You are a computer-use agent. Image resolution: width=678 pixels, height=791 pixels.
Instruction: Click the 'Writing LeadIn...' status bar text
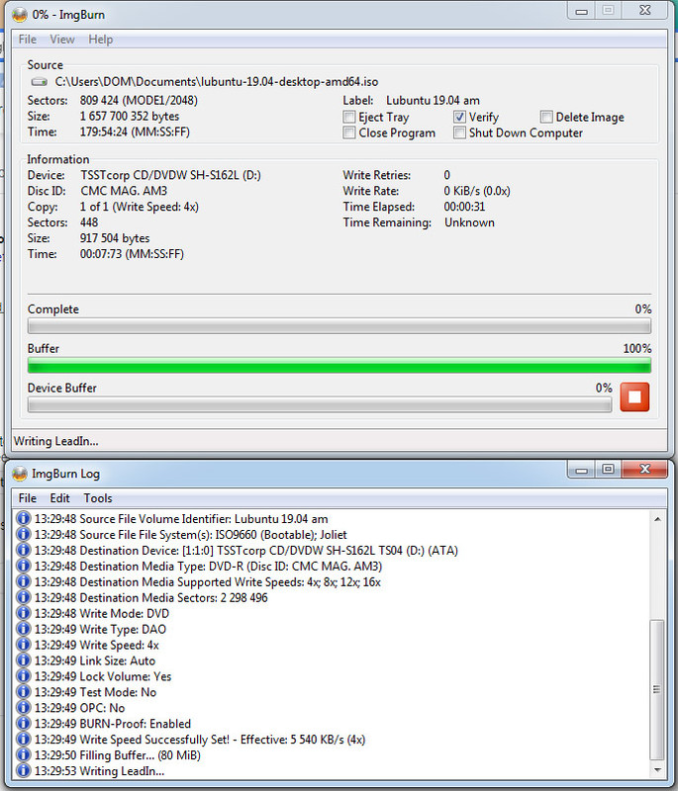(56, 441)
